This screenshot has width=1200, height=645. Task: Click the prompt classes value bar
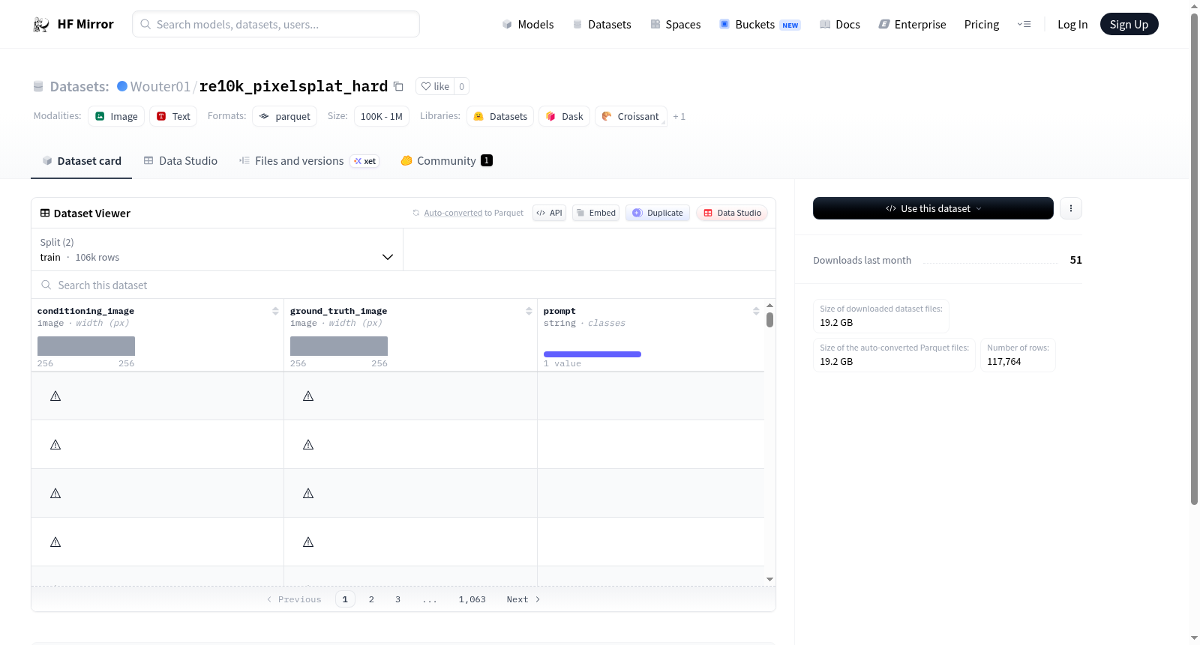pyautogui.click(x=592, y=354)
